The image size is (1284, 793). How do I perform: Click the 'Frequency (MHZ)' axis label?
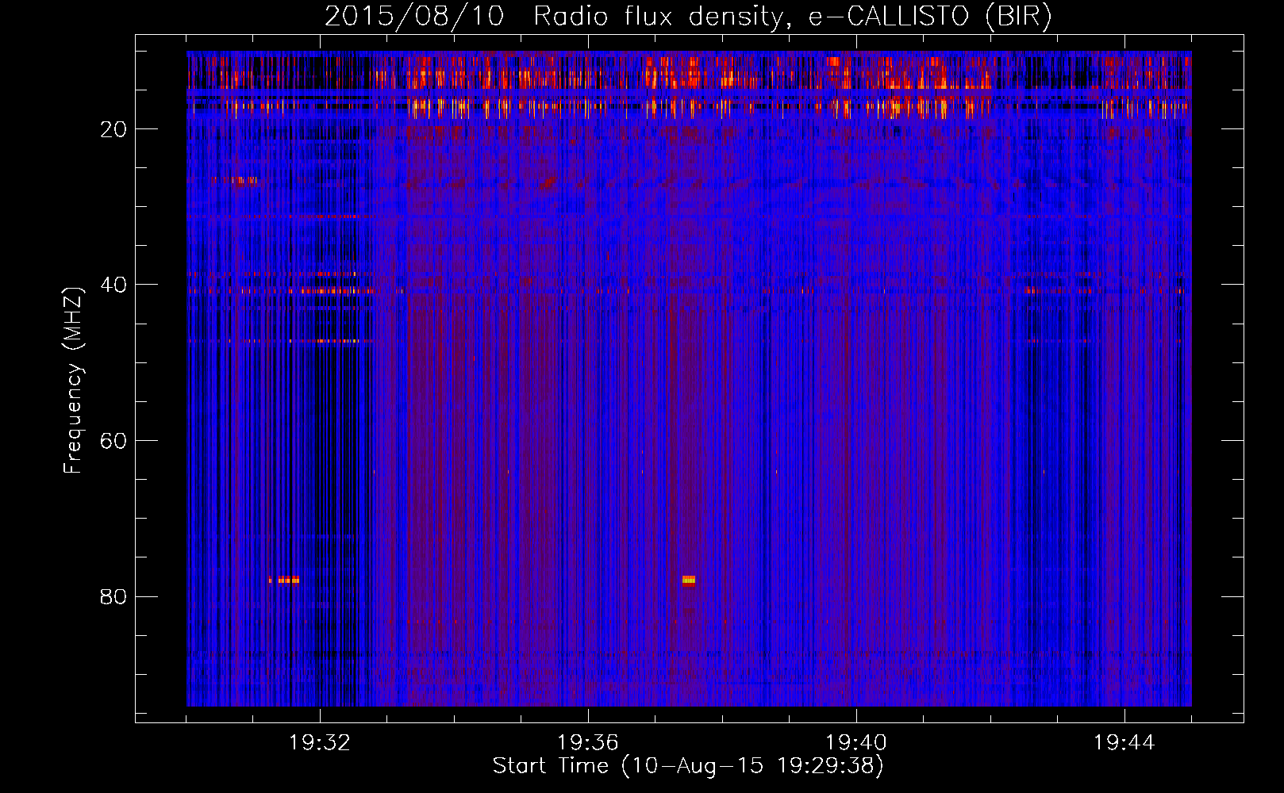73,381
